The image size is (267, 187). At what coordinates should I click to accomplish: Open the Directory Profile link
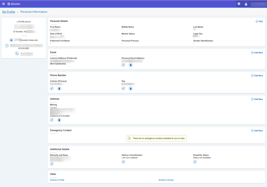[x=57, y=180]
